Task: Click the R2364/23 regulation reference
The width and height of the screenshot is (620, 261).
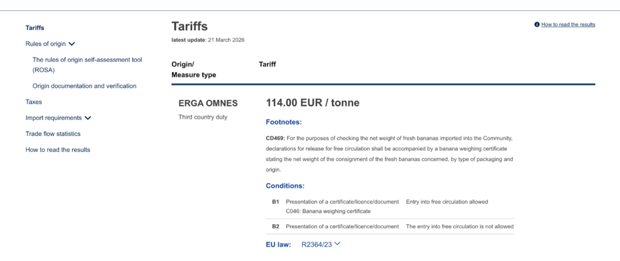Action: pyautogui.click(x=316, y=245)
